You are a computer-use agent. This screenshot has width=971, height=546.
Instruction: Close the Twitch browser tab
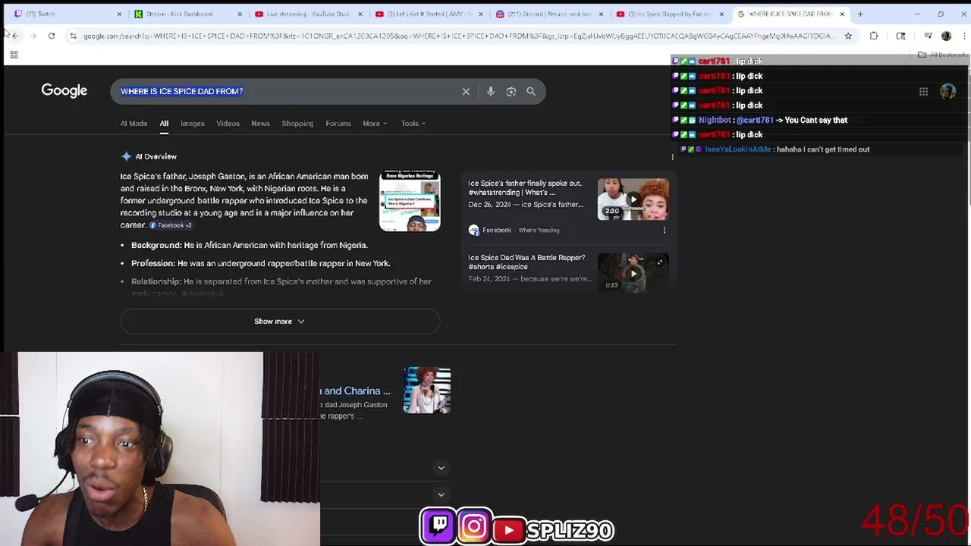119,14
